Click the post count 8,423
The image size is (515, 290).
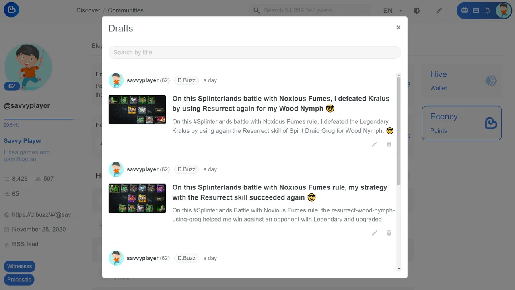click(16, 179)
